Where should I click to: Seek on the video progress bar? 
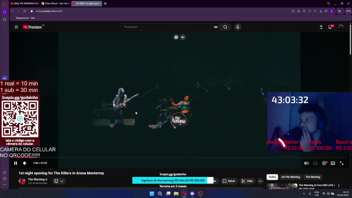pyautogui.click(x=179, y=158)
